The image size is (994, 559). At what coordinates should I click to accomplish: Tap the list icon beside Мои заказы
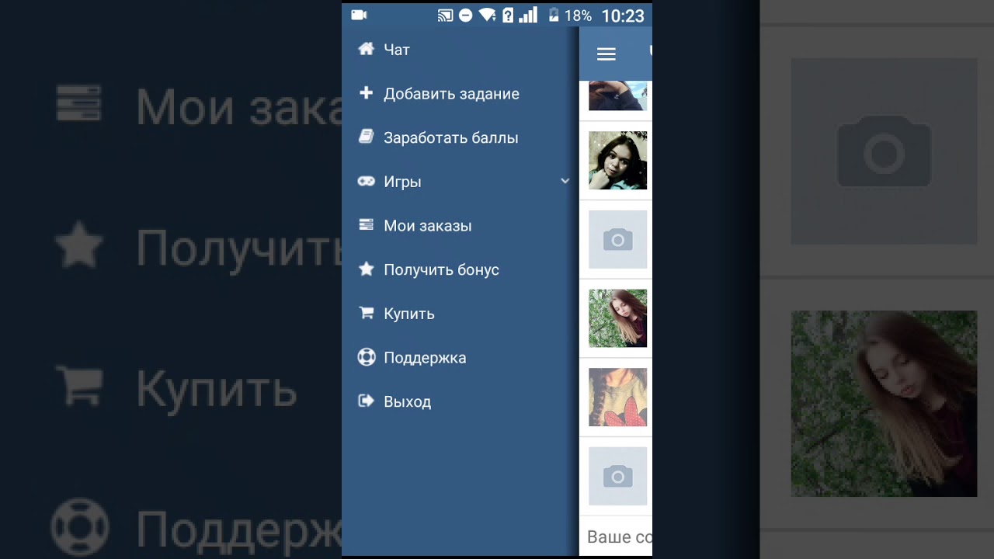tap(366, 225)
